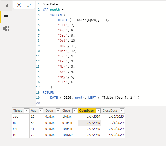Click the RIGHT function in line 4
The width and height of the screenshot is (166, 146).
tap(63, 20)
